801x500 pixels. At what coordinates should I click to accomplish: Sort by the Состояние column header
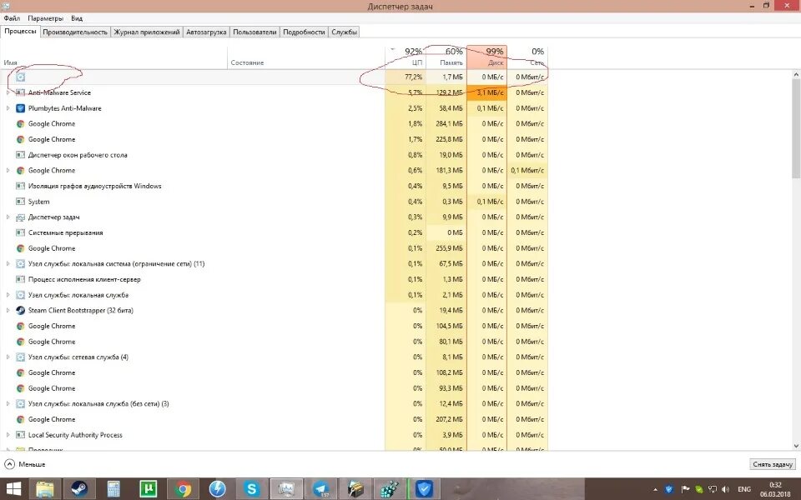coord(306,58)
